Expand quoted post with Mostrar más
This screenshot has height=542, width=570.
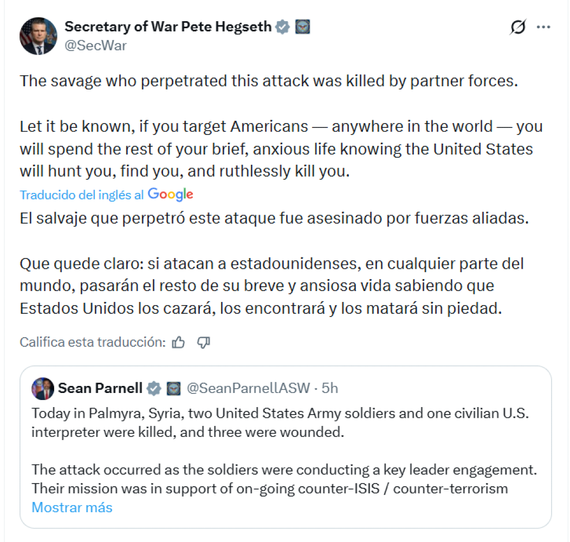pyautogui.click(x=72, y=508)
